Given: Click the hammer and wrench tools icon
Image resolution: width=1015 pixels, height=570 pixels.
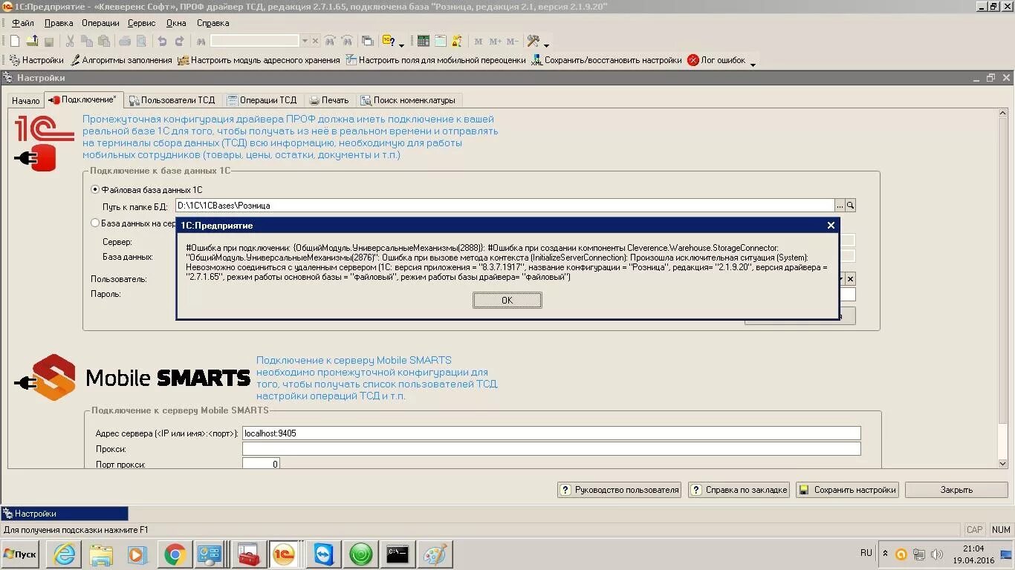Looking at the screenshot, I should (x=533, y=41).
